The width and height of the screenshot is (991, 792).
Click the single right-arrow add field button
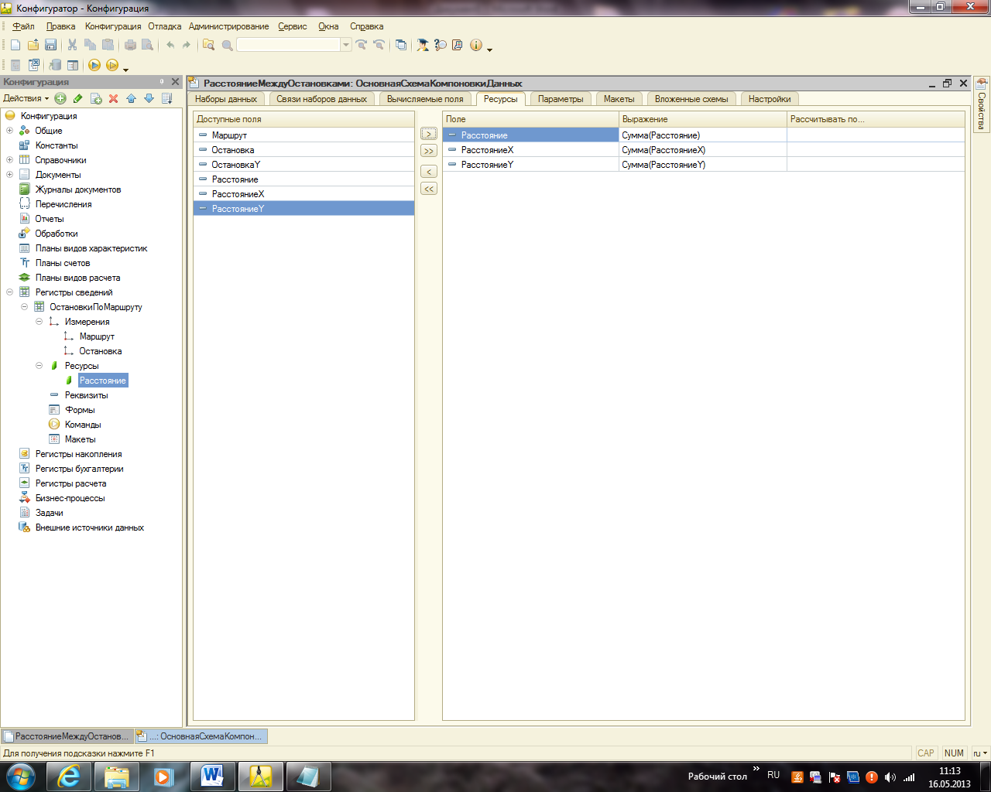pos(429,134)
